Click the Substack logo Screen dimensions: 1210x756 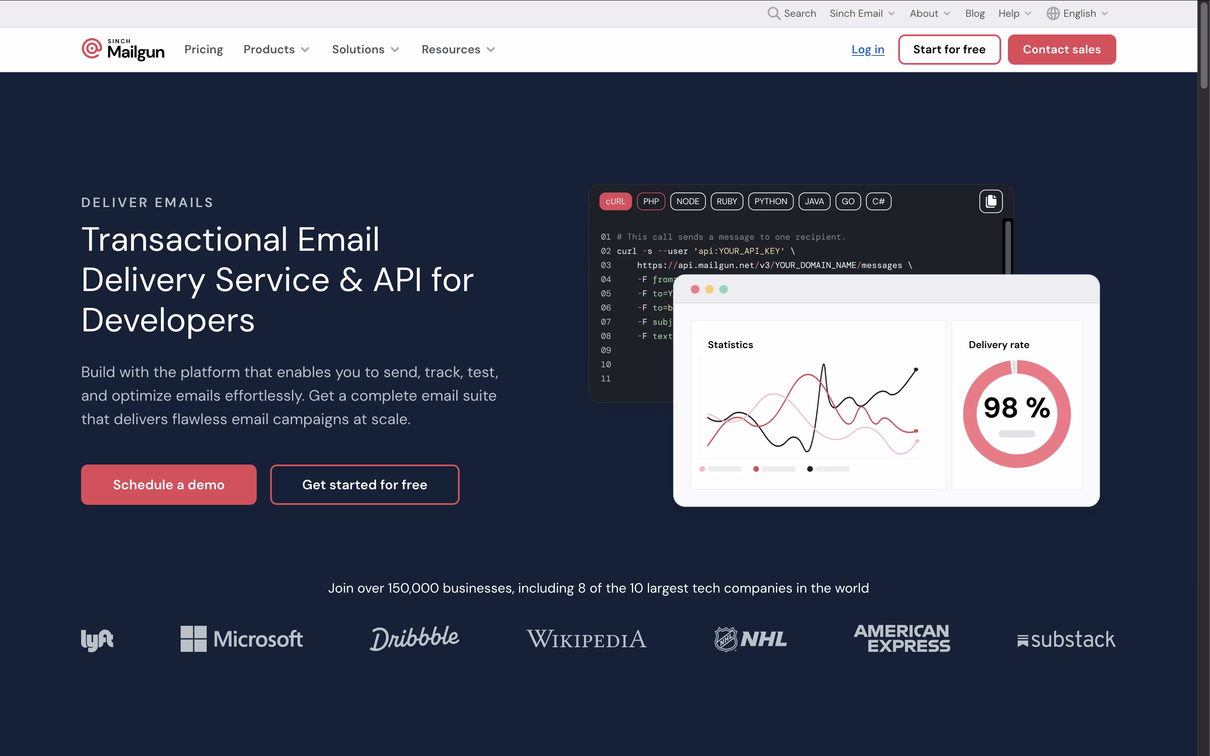pyautogui.click(x=1066, y=640)
